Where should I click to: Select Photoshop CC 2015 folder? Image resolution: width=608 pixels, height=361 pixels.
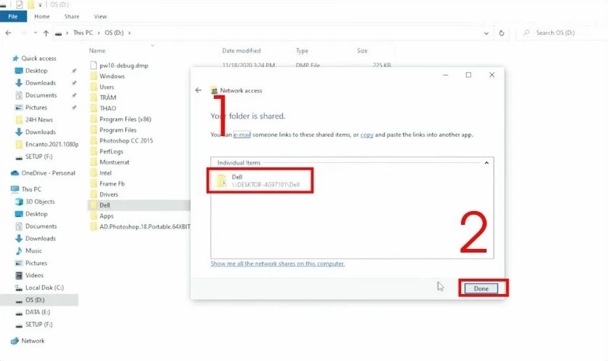[126, 140]
